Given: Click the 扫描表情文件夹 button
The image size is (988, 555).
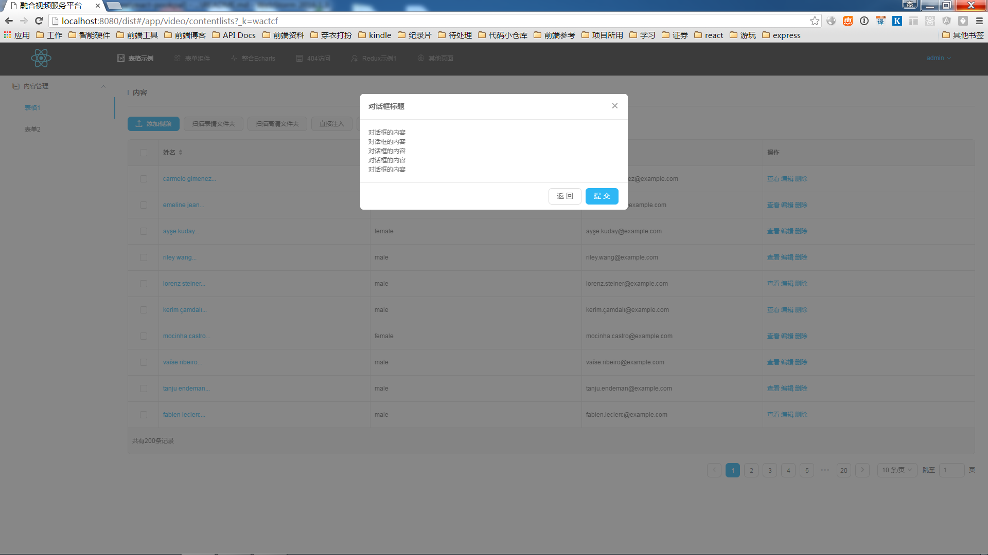Looking at the screenshot, I should [x=213, y=124].
